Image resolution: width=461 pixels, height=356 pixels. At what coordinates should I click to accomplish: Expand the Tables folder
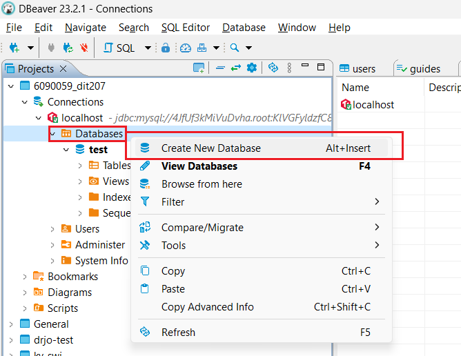[x=80, y=166]
